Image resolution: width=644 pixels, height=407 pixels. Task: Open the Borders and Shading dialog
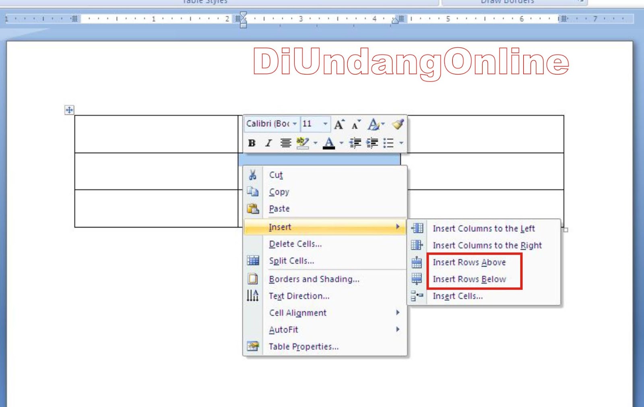pos(314,279)
